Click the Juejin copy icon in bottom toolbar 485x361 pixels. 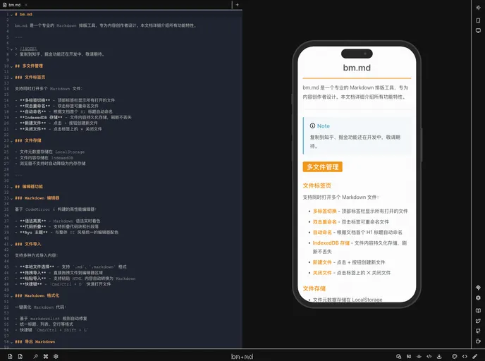click(419, 356)
